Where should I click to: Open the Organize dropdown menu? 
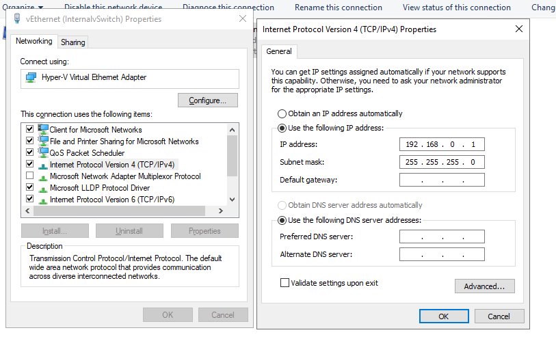[23, 7]
